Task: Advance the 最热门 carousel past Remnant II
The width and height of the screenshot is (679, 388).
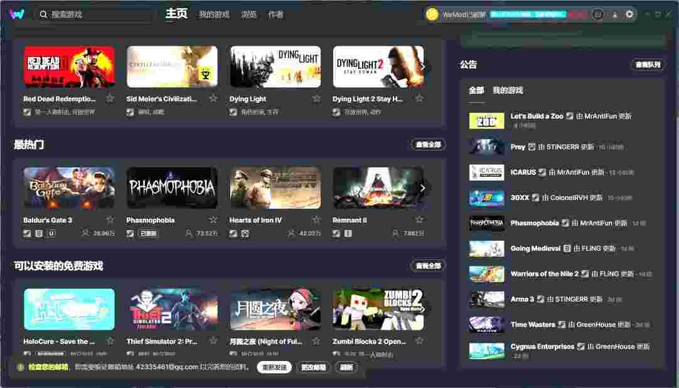Action: tap(422, 187)
